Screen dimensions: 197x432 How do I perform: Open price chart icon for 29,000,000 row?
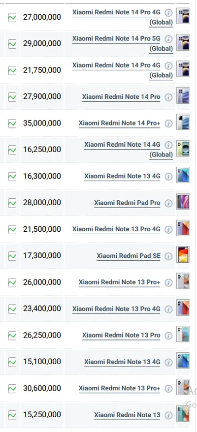coord(12,44)
